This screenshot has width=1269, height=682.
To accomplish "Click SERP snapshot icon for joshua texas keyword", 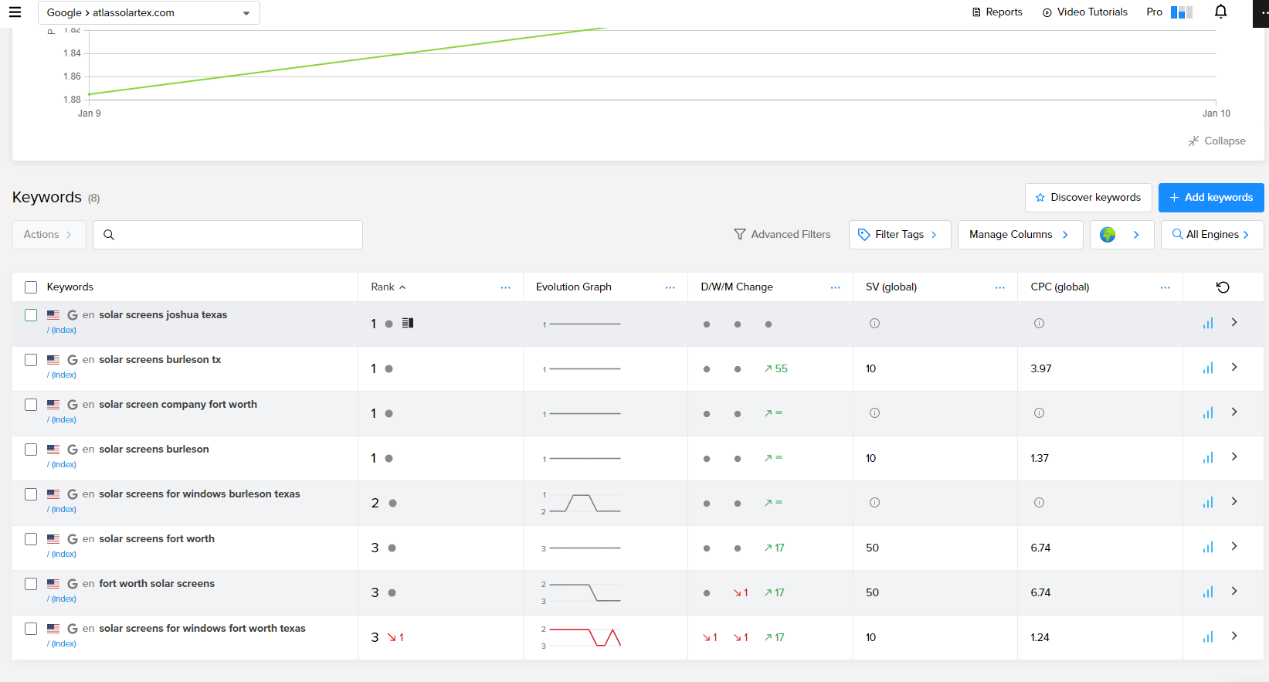I will tap(408, 324).
